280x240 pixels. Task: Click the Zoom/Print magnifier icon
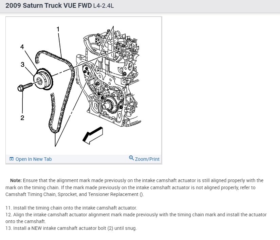[x=131, y=158]
